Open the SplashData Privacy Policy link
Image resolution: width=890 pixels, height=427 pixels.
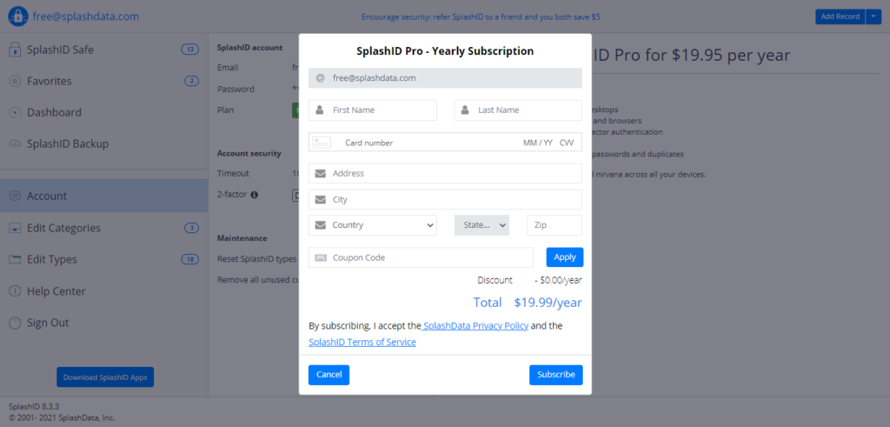(475, 326)
